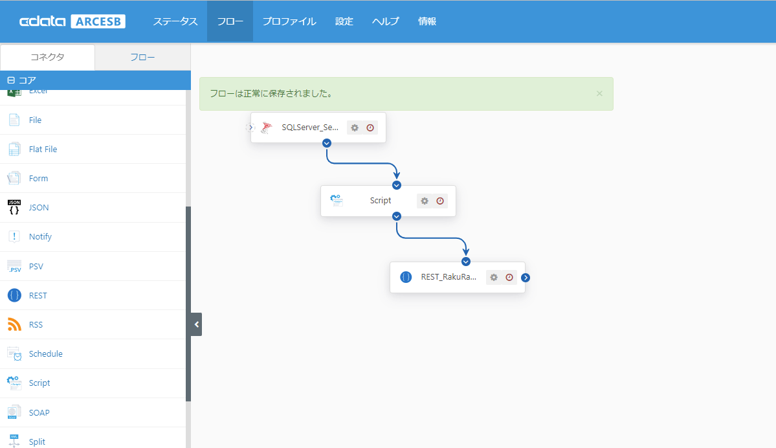Click the PSV connector icon

14,266
